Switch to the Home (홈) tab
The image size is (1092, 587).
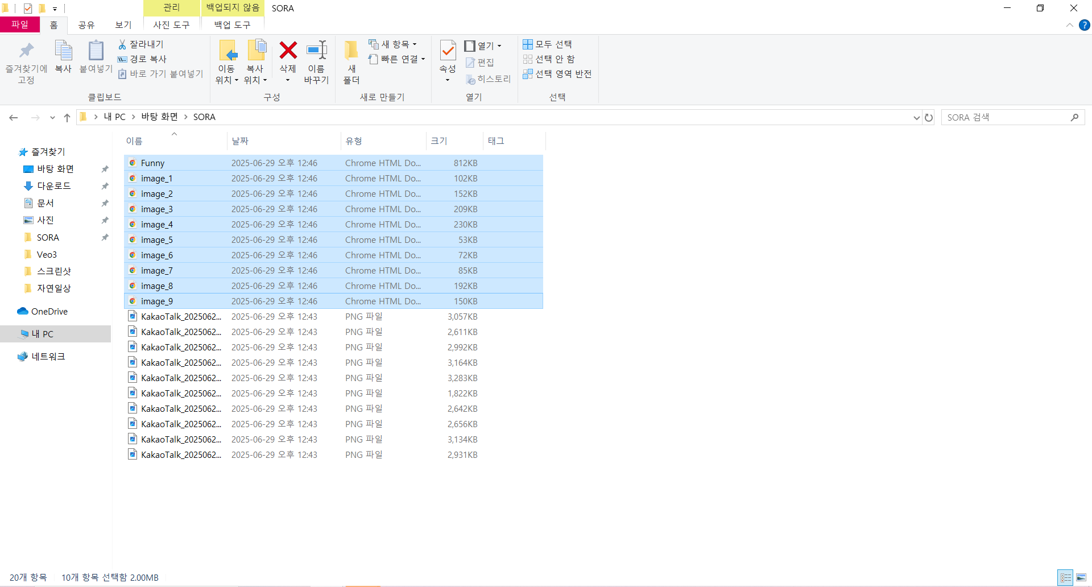tap(54, 25)
